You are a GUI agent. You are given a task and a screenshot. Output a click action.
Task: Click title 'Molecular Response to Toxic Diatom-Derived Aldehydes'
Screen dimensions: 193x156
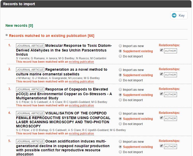pyautogui.click(x=64, y=50)
